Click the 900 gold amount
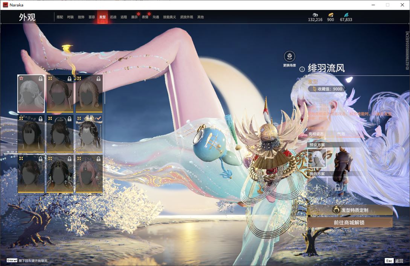410x266 pixels. (x=331, y=20)
